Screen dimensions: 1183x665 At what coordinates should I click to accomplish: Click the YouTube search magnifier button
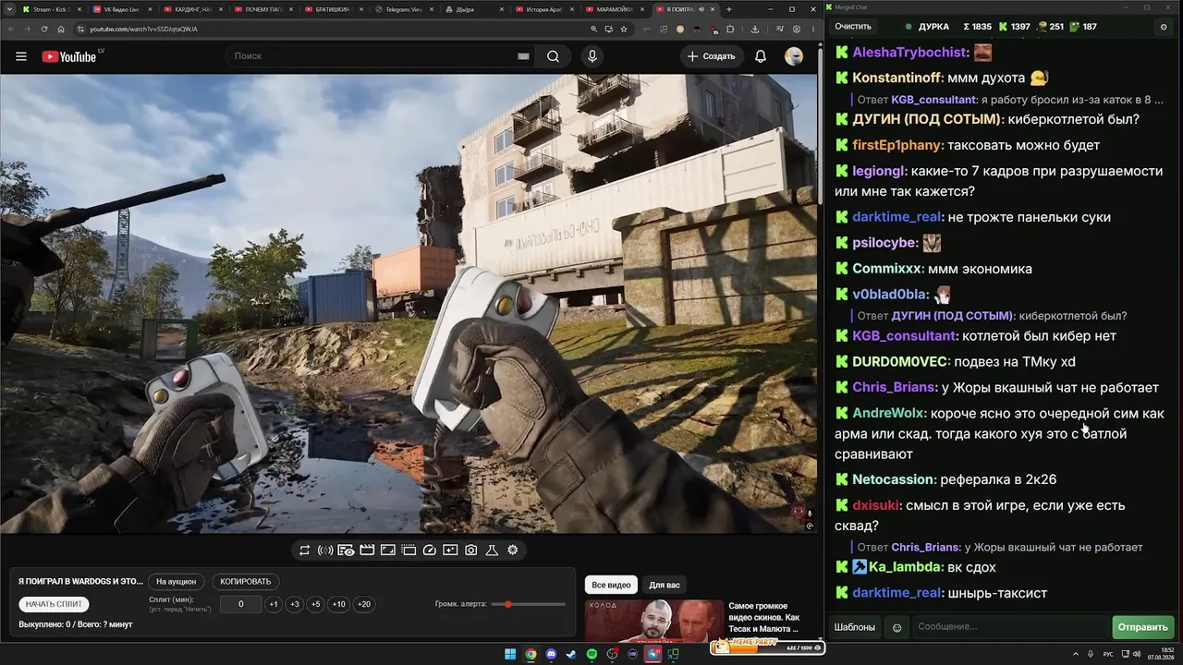coord(553,56)
